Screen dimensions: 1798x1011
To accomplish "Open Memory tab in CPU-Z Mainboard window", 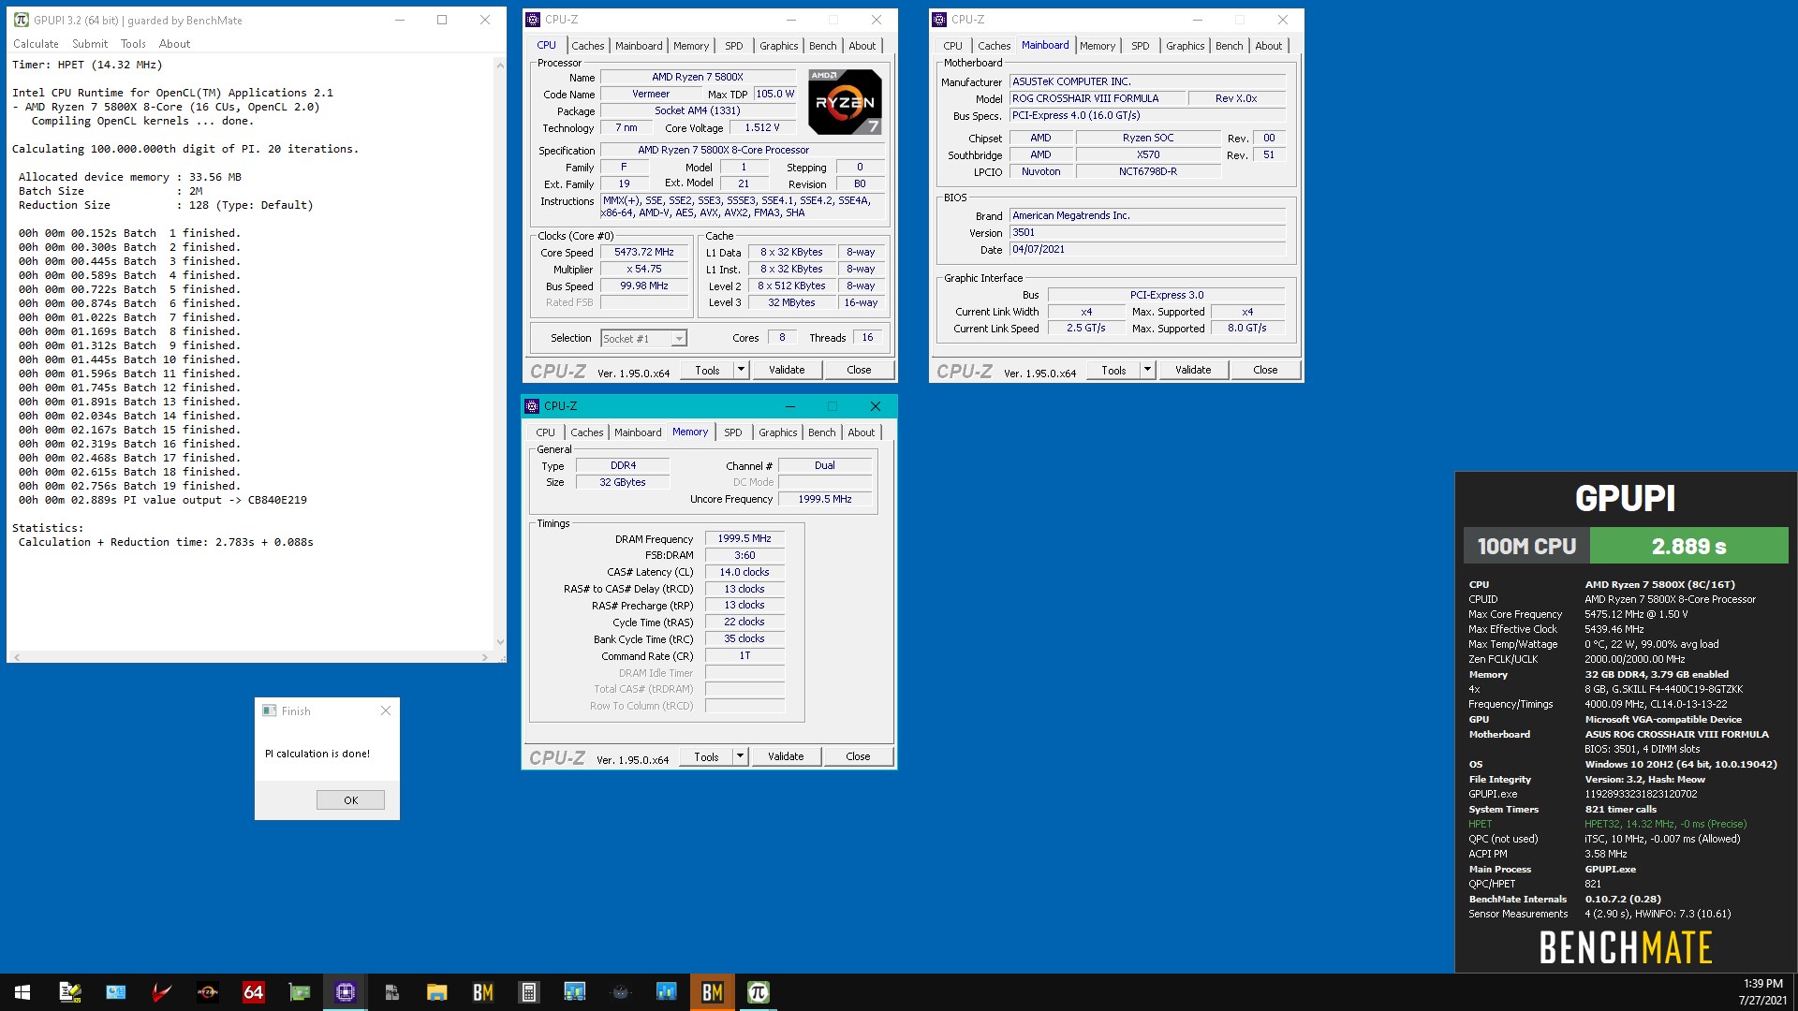I will [x=1098, y=46].
